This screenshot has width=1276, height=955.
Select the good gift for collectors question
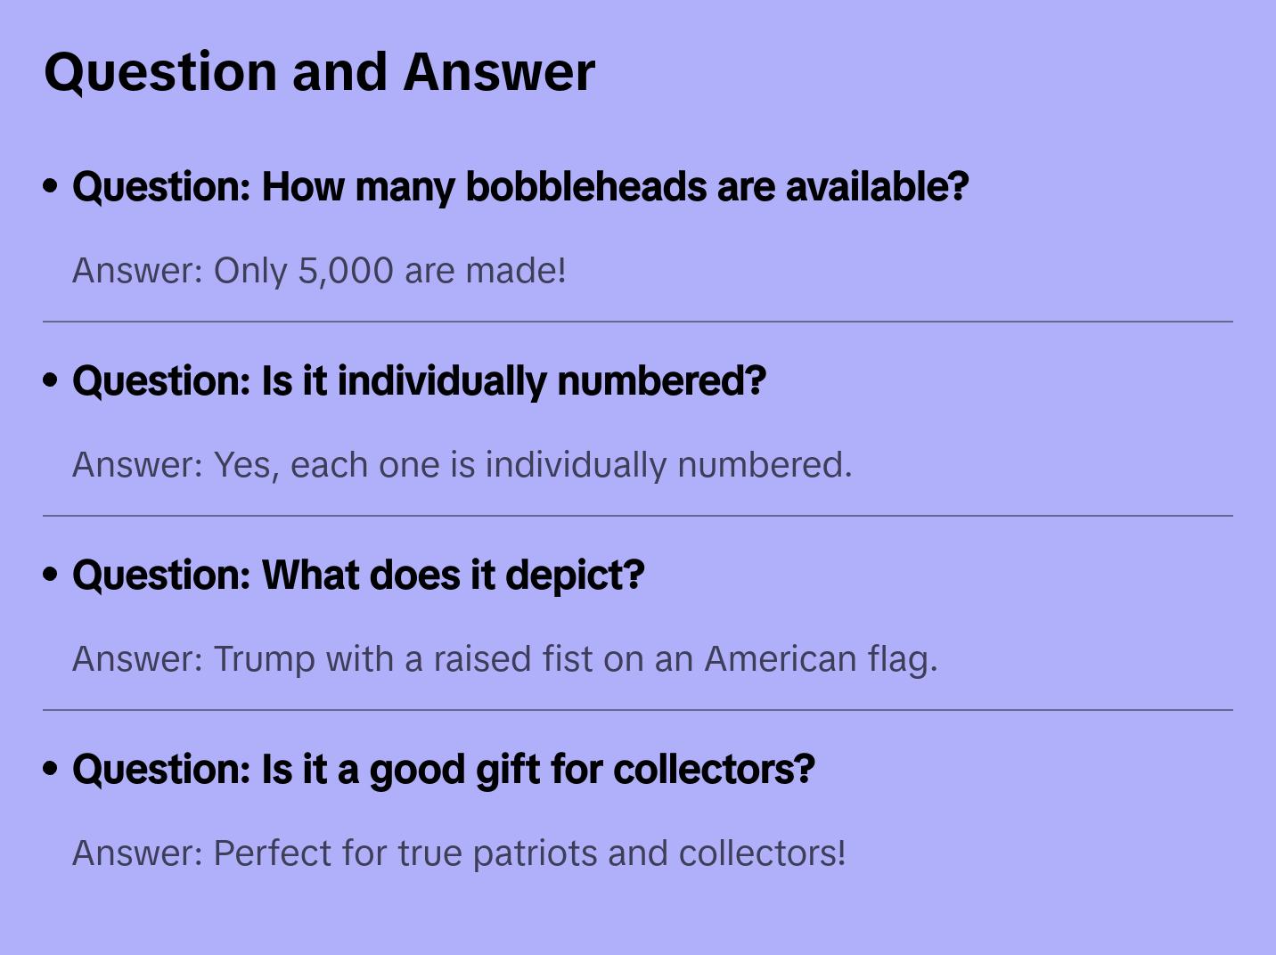pos(444,770)
